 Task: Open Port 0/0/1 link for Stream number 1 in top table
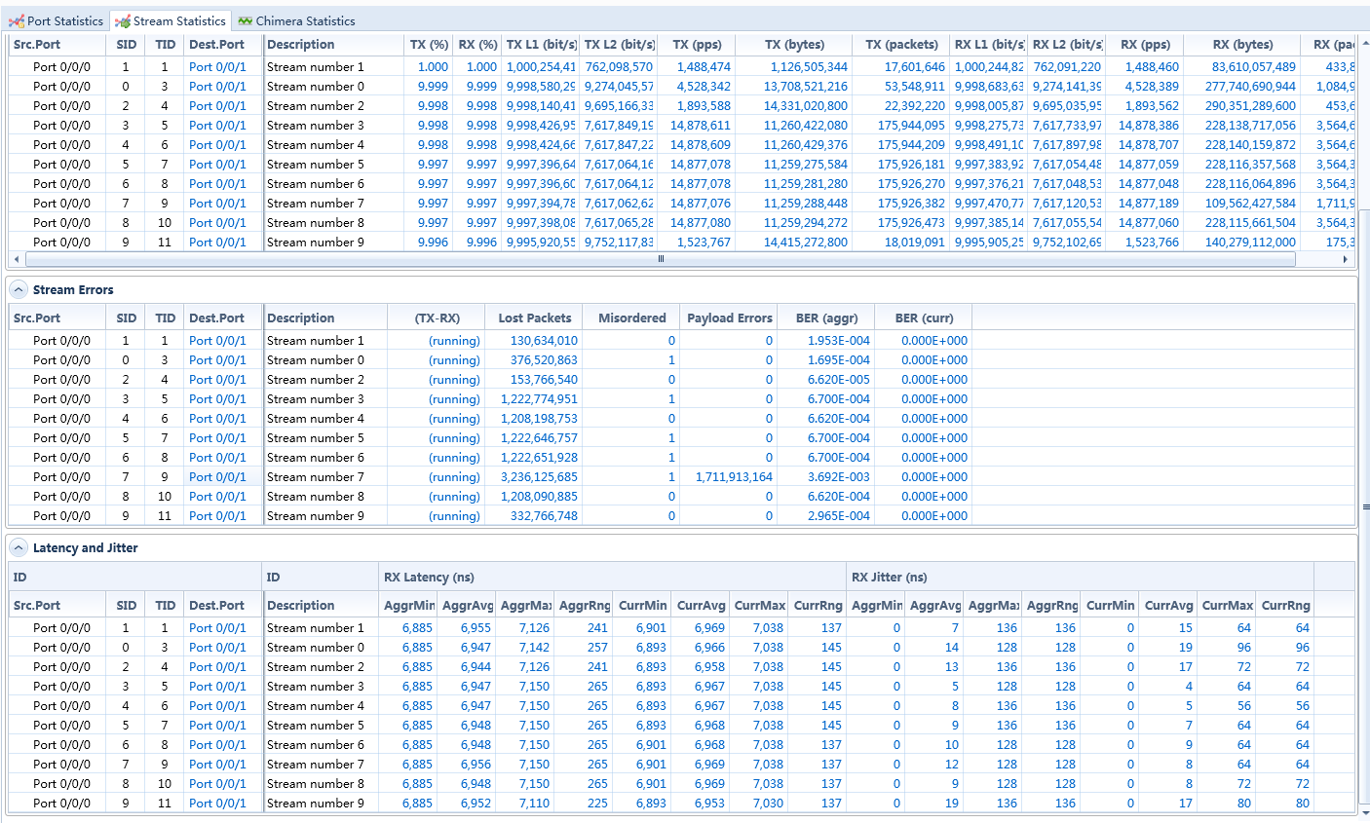[217, 67]
